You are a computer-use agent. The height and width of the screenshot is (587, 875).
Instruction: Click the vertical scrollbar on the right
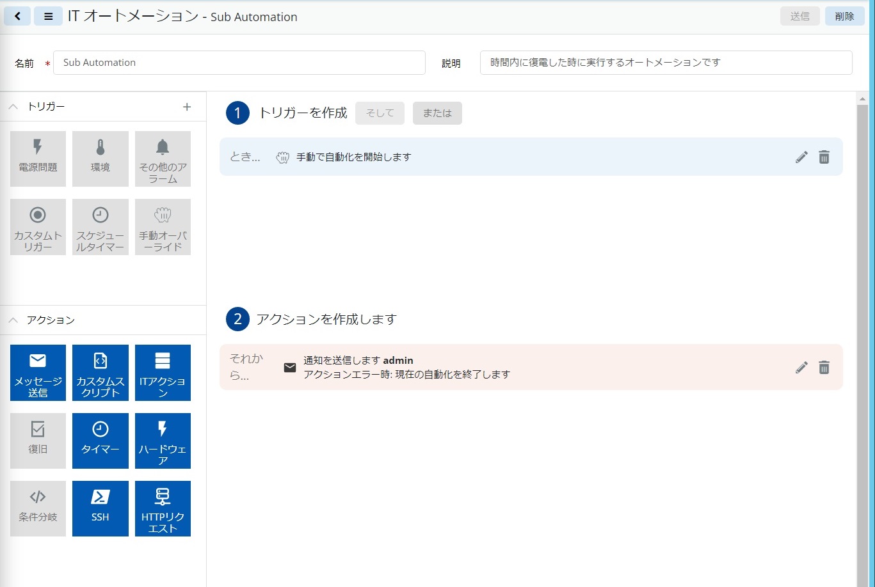pyautogui.click(x=862, y=320)
